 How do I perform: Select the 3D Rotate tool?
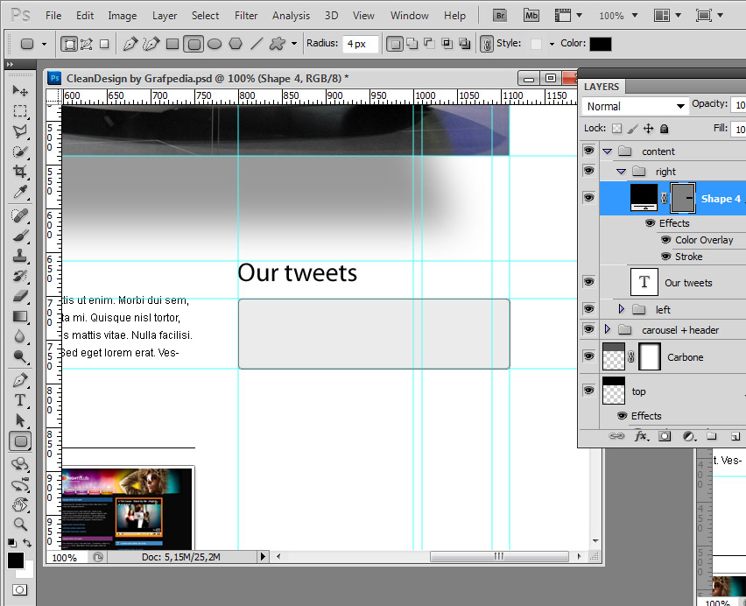coord(20,464)
